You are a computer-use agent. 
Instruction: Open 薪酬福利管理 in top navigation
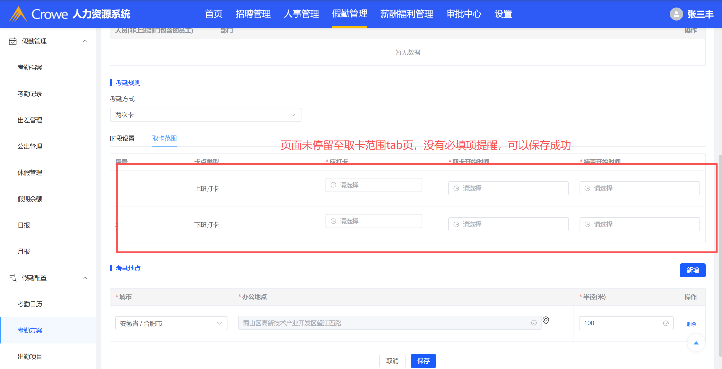407,14
